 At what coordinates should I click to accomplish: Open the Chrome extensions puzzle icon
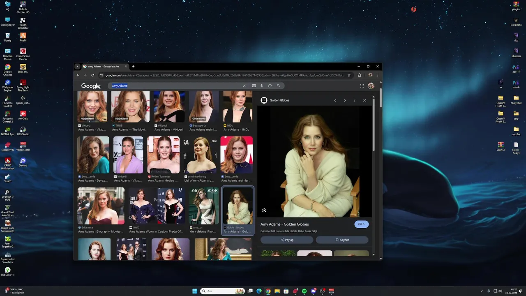(x=360, y=75)
